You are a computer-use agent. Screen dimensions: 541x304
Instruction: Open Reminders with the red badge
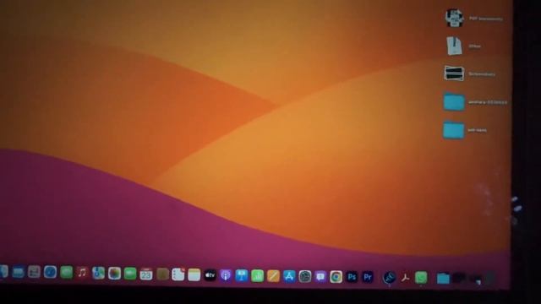coord(178,274)
